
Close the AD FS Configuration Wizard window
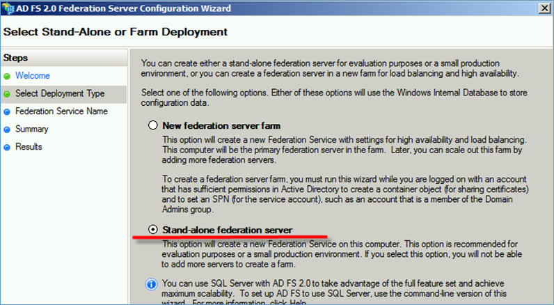(x=544, y=8)
